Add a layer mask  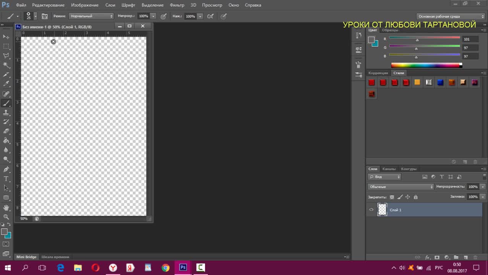coord(437,257)
